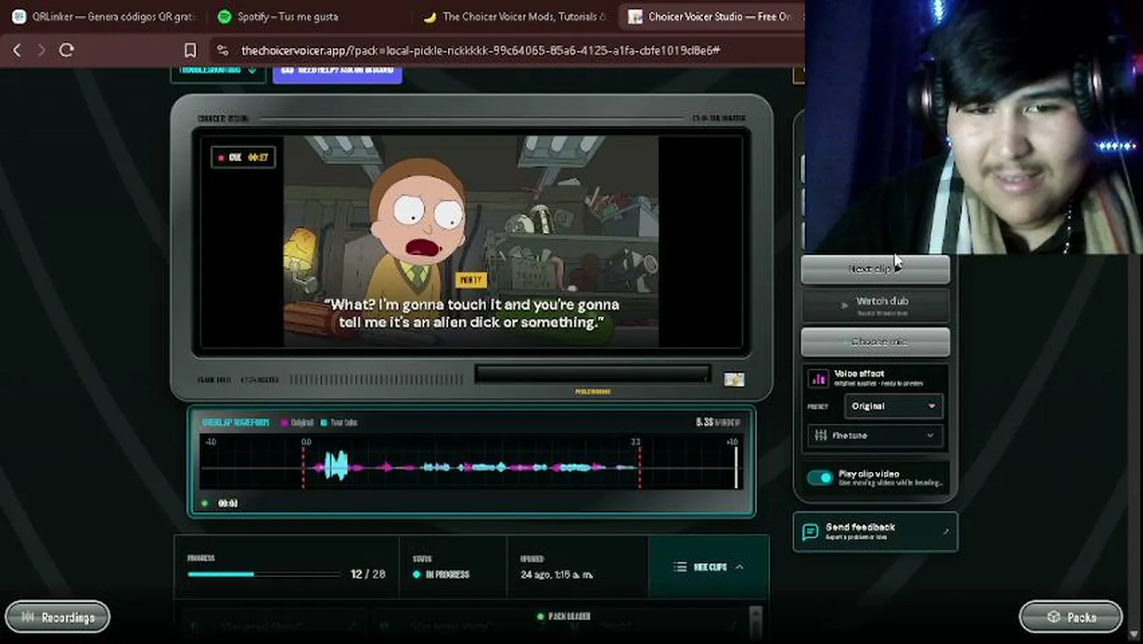Open the Recordings panel
This screenshot has width=1143, height=644.
[57, 617]
